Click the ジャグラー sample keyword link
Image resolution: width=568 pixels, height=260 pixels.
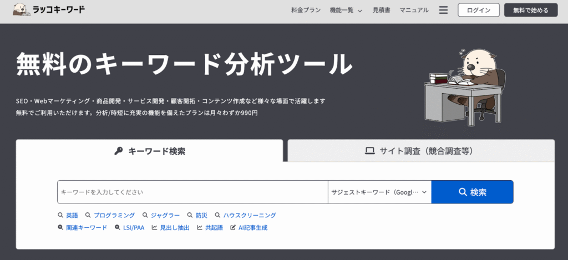[x=165, y=215]
